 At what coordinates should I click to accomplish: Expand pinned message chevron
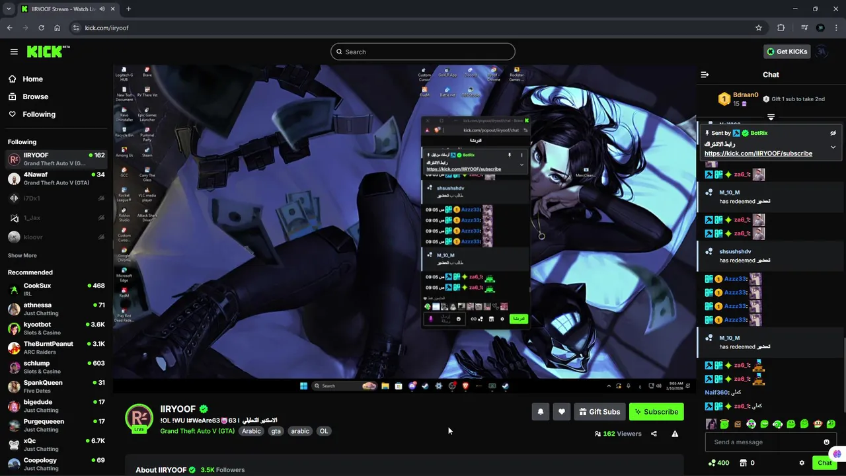833,147
